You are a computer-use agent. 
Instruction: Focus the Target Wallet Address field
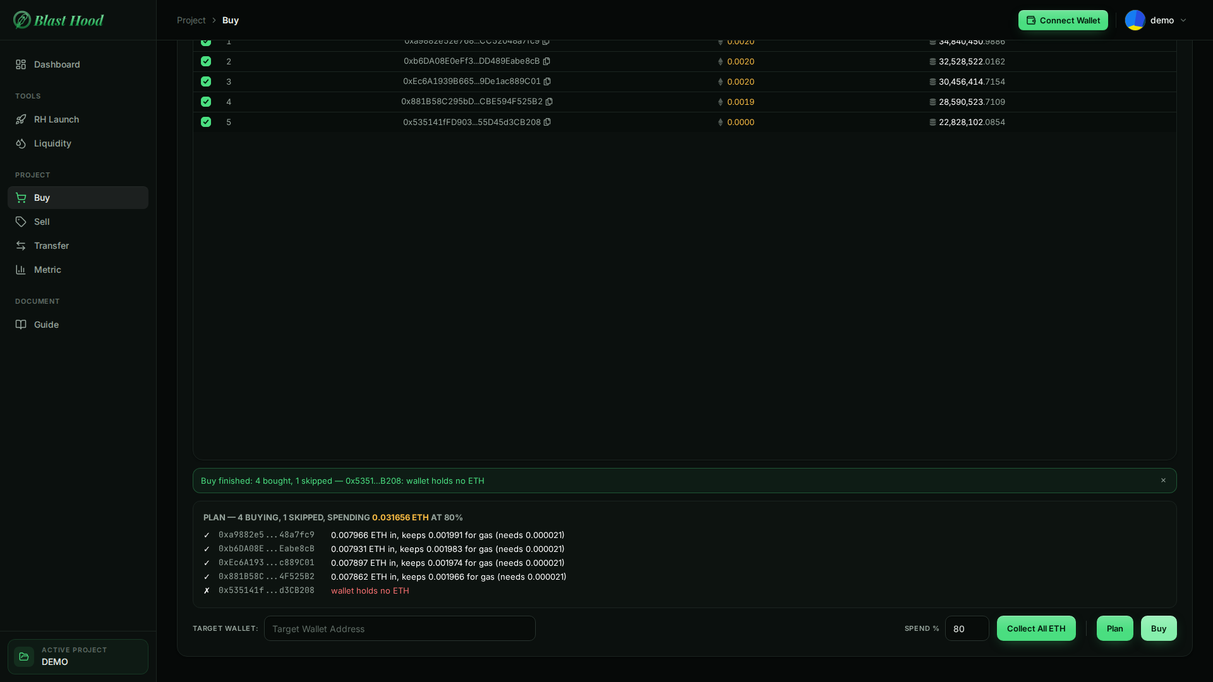(400, 628)
